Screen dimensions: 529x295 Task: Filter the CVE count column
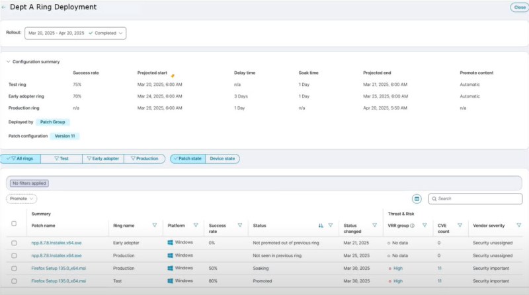[460, 225]
